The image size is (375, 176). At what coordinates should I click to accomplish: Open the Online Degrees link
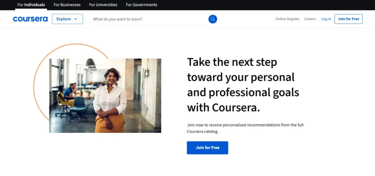pyautogui.click(x=287, y=19)
